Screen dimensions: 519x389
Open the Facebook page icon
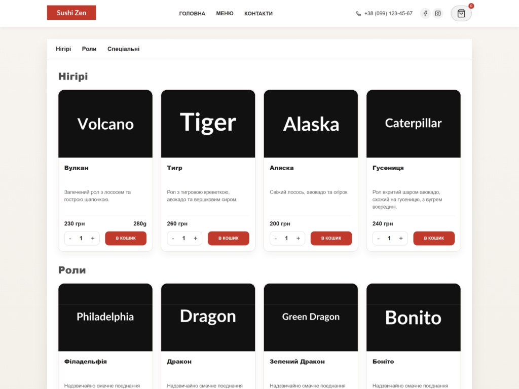pyautogui.click(x=425, y=14)
